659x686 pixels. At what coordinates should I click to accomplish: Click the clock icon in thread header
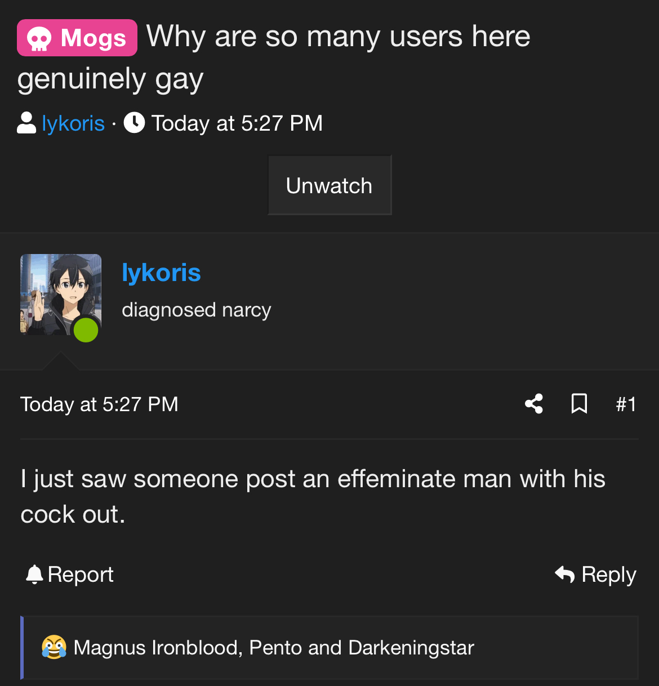[x=134, y=123]
